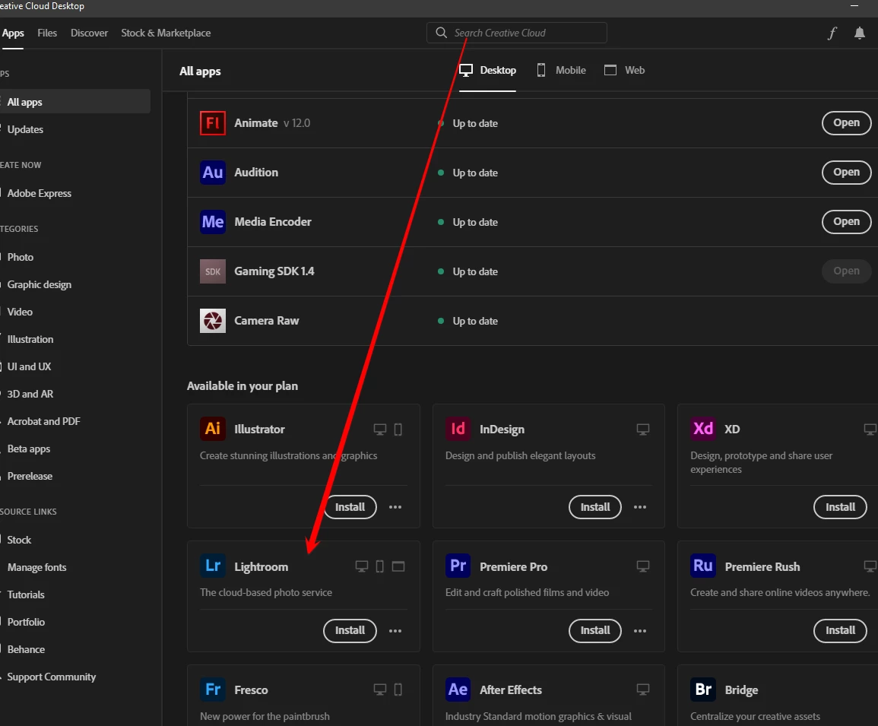Viewport: 878px width, 726px height.
Task: Open InDesign's more options menu
Action: (640, 507)
